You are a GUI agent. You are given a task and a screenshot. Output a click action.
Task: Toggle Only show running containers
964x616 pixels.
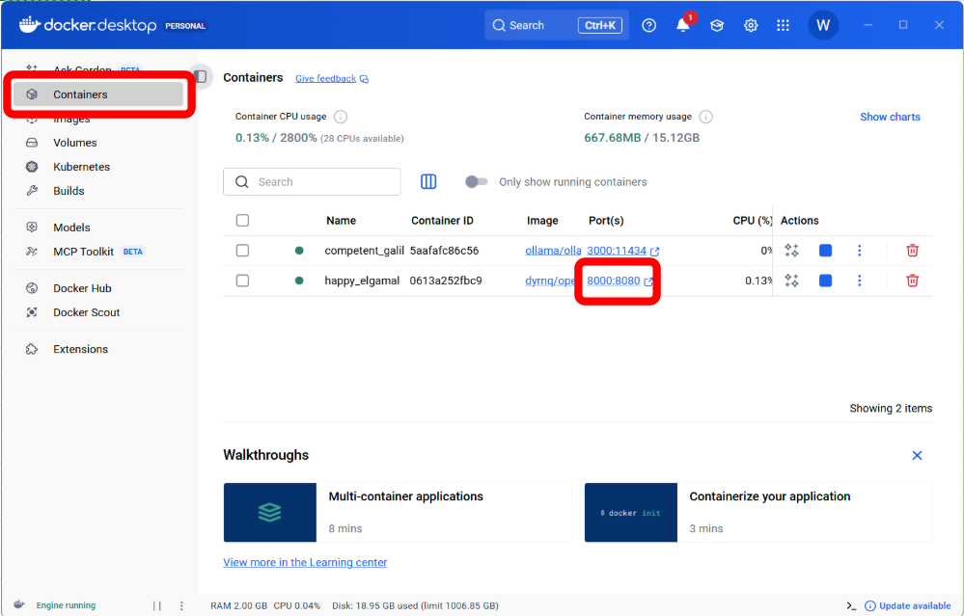pyautogui.click(x=477, y=182)
